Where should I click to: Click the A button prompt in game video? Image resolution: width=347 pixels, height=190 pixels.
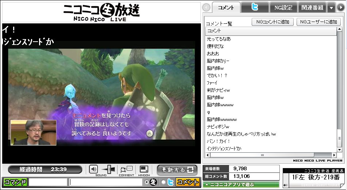point(150,133)
